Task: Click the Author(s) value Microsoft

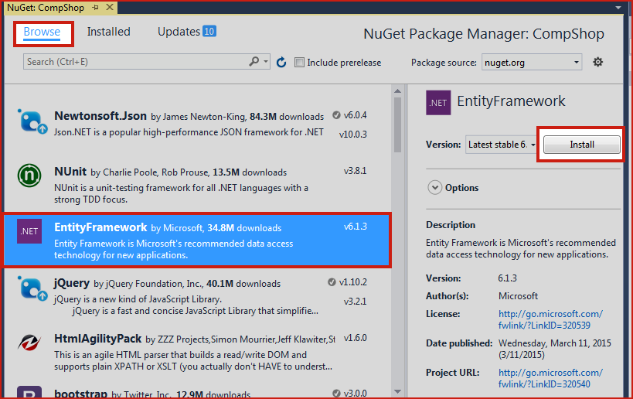Action: pos(518,296)
